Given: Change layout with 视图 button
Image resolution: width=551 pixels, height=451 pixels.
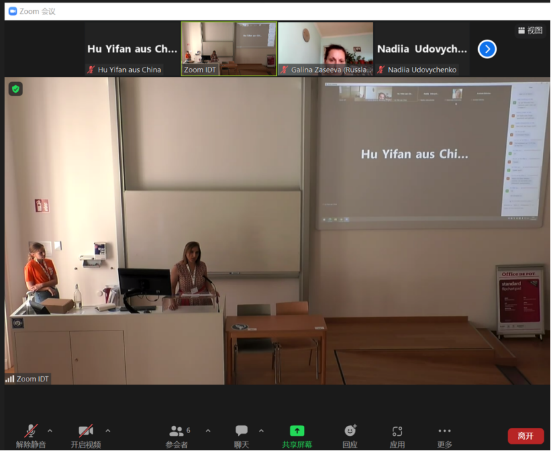Looking at the screenshot, I should coord(530,30).
